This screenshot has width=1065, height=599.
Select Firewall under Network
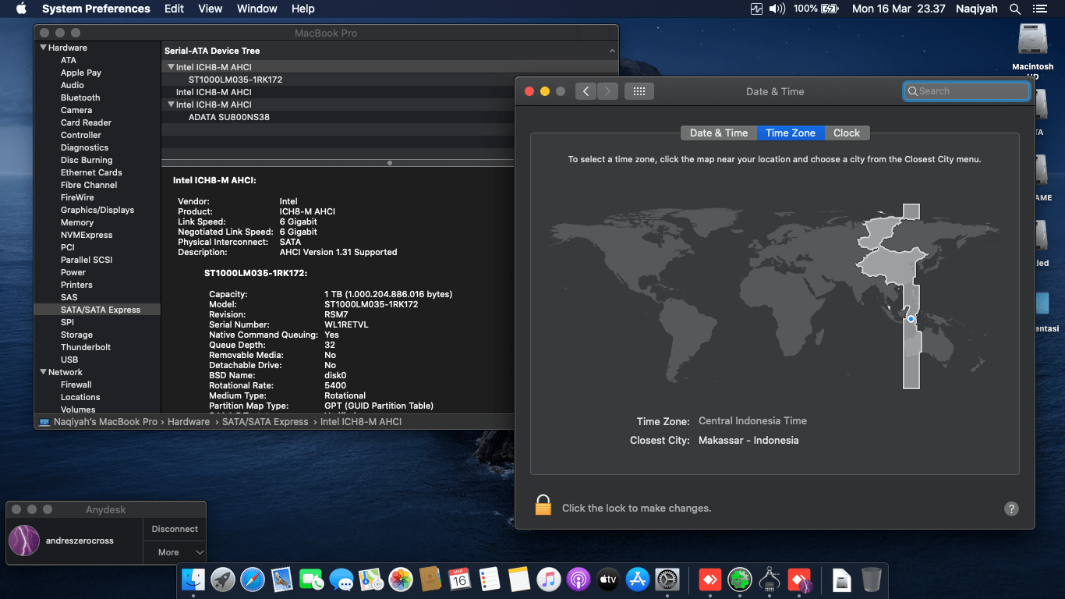click(76, 385)
